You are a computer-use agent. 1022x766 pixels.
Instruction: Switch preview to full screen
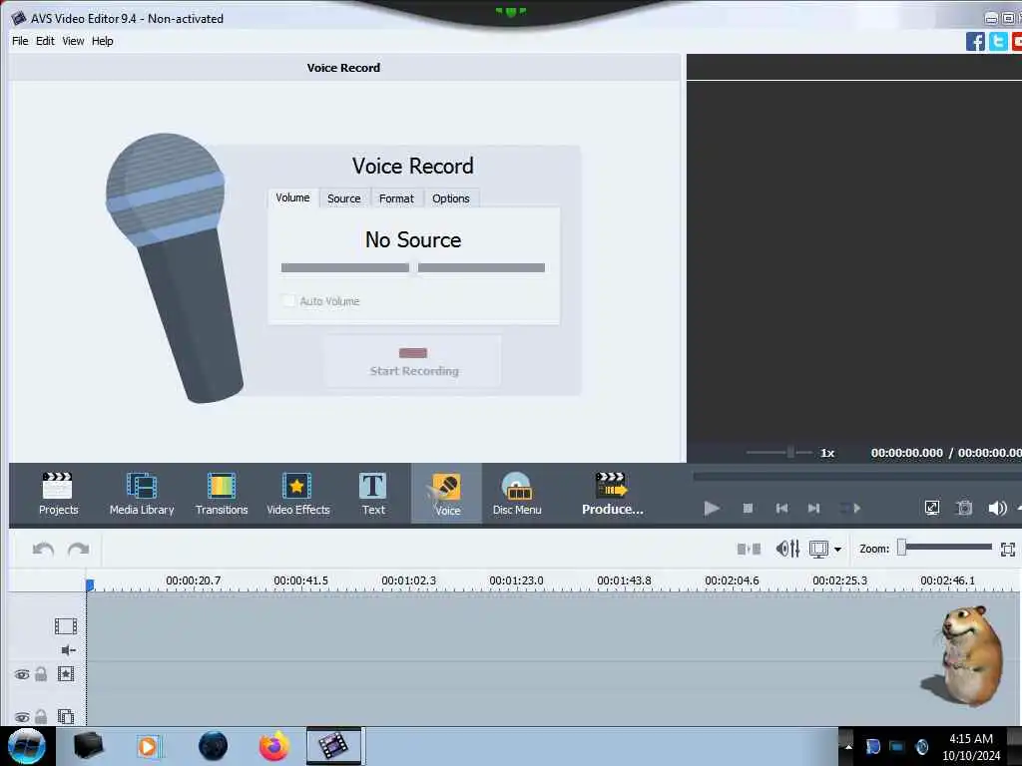(932, 508)
